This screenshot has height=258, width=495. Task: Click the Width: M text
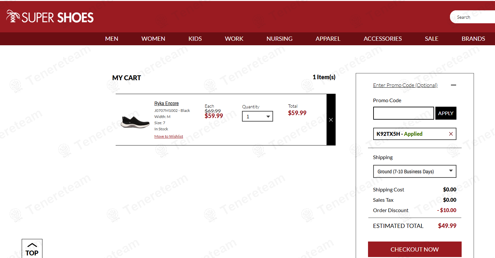[162, 117]
